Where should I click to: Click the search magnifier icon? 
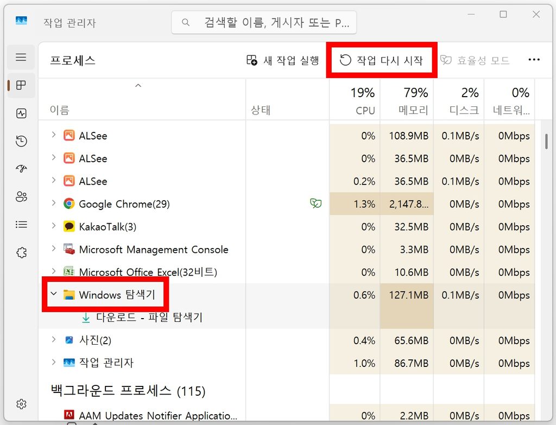186,22
